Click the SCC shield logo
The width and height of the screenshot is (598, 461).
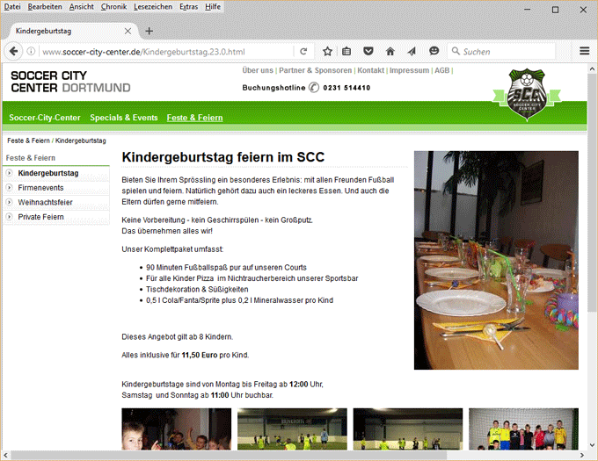click(527, 95)
